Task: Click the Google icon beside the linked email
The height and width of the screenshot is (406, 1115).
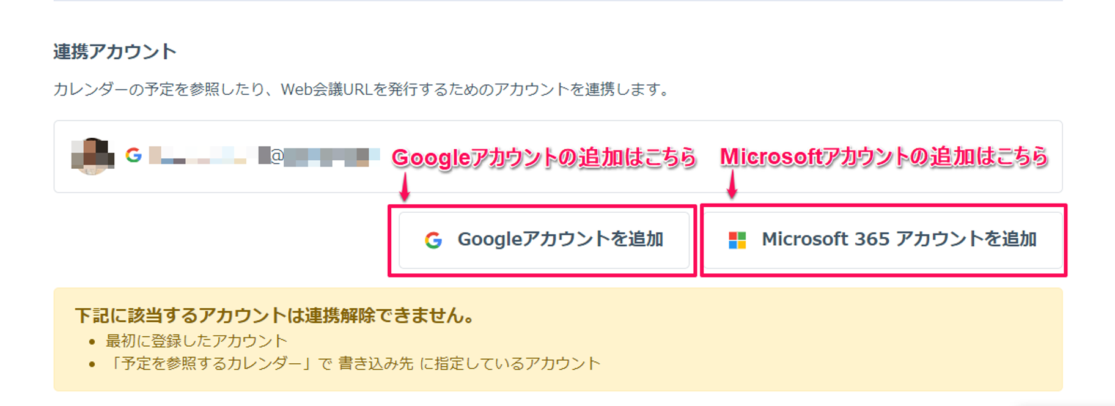Action: point(133,155)
